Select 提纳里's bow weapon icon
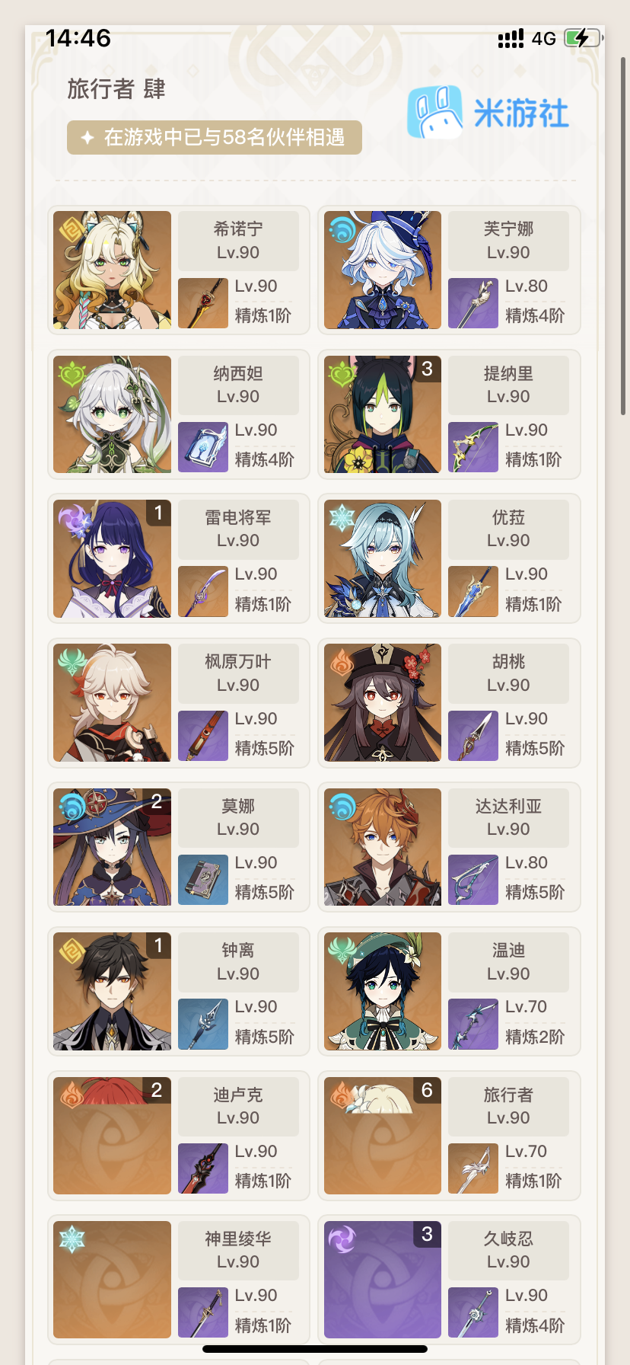Viewport: 630px width, 1365px height. [x=473, y=447]
